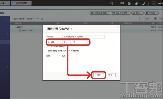Cancel the Take Snapshot dialog

110,75
